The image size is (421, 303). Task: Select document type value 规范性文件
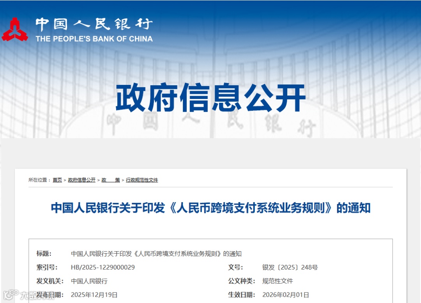[278, 281]
